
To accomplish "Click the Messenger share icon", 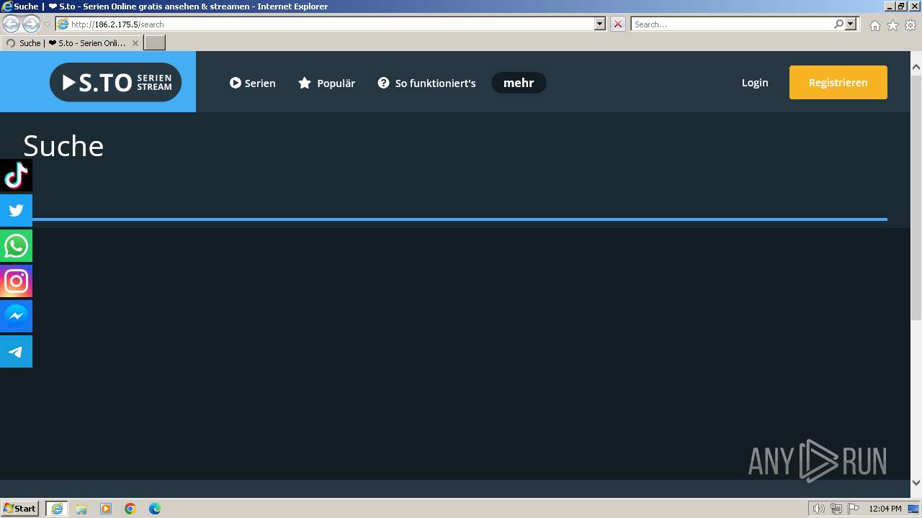I will tap(16, 317).
